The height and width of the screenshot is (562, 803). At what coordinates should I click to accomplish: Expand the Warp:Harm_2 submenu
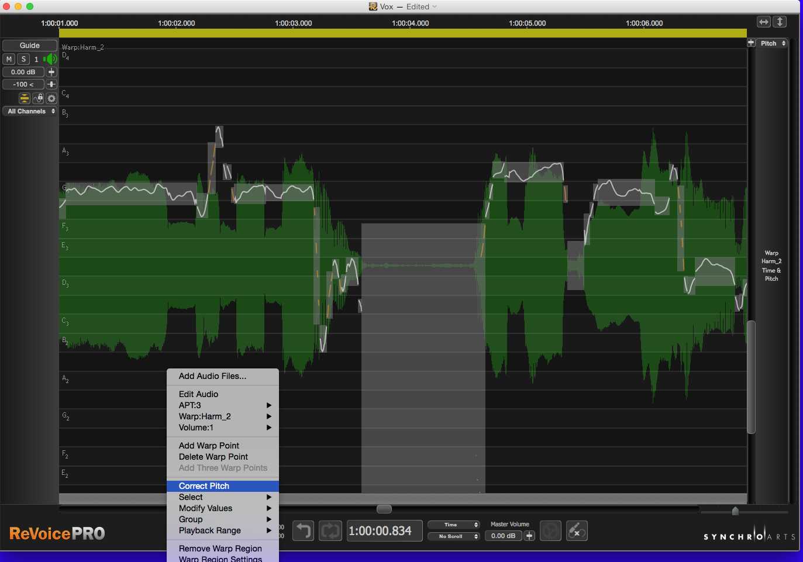coord(223,416)
